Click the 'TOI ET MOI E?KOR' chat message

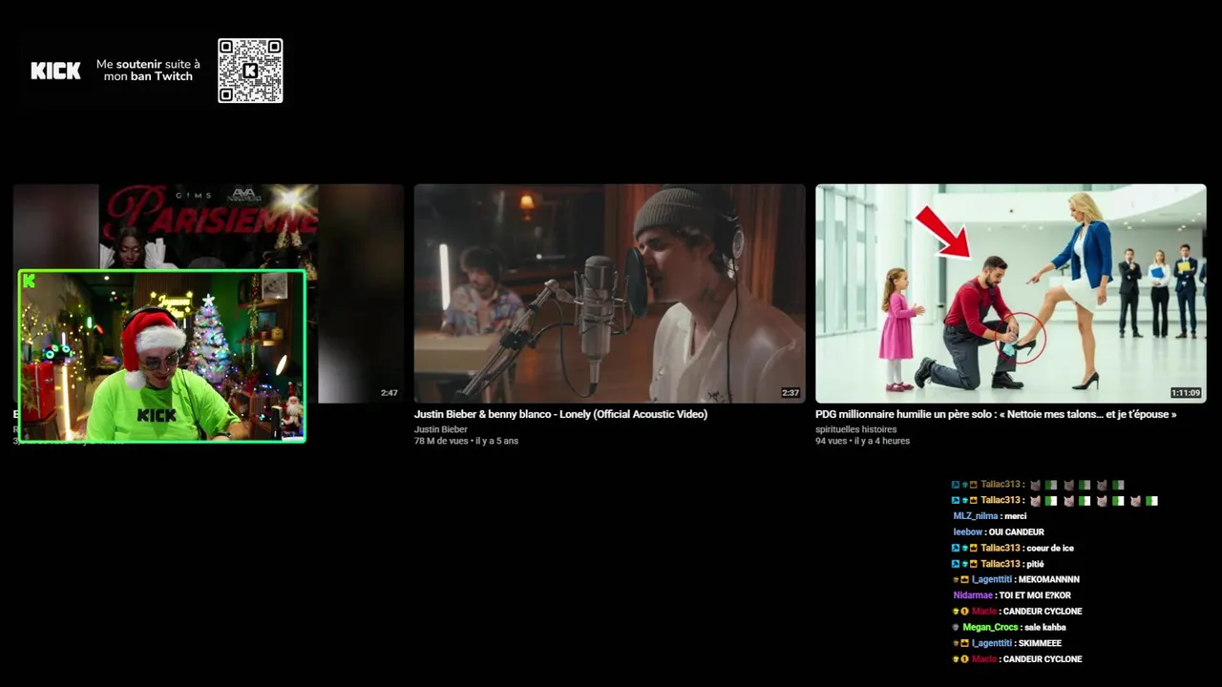[x=1035, y=595]
